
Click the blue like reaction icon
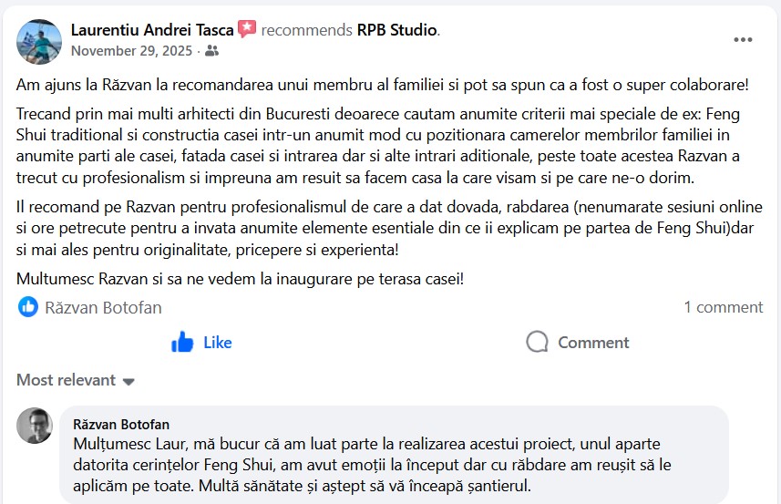click(28, 307)
